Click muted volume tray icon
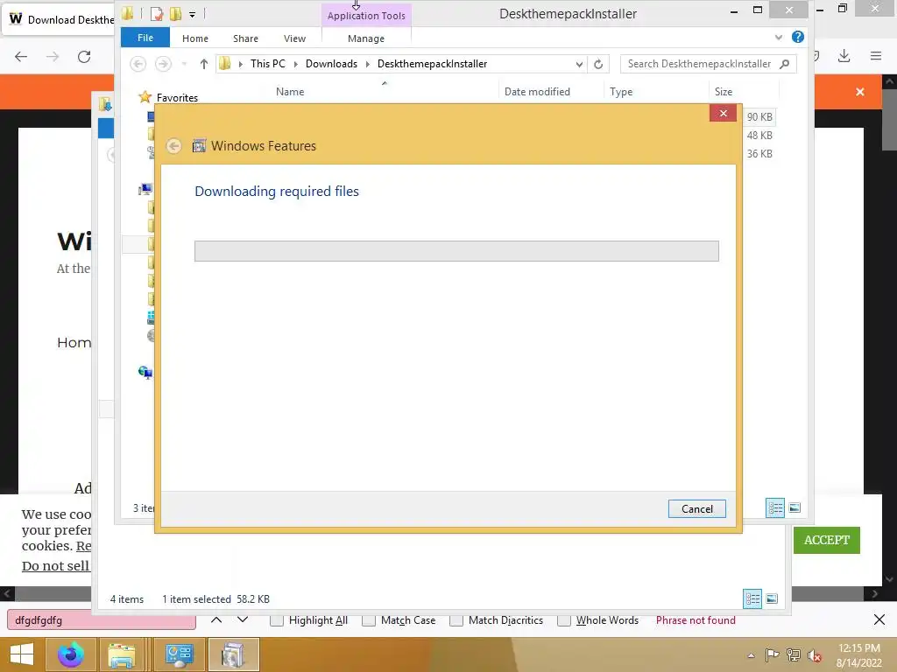The height and width of the screenshot is (672, 897). pyautogui.click(x=814, y=654)
